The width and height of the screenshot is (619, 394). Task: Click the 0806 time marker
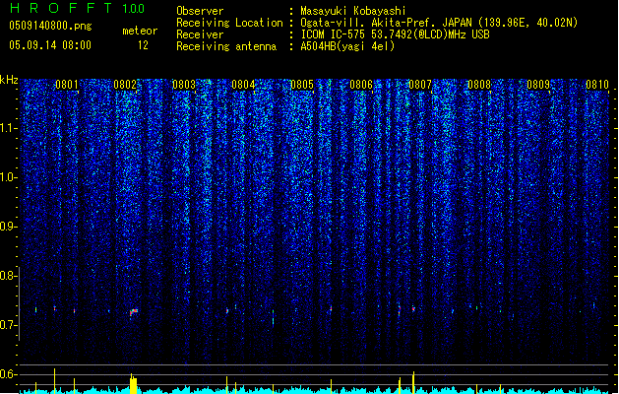[x=361, y=85]
